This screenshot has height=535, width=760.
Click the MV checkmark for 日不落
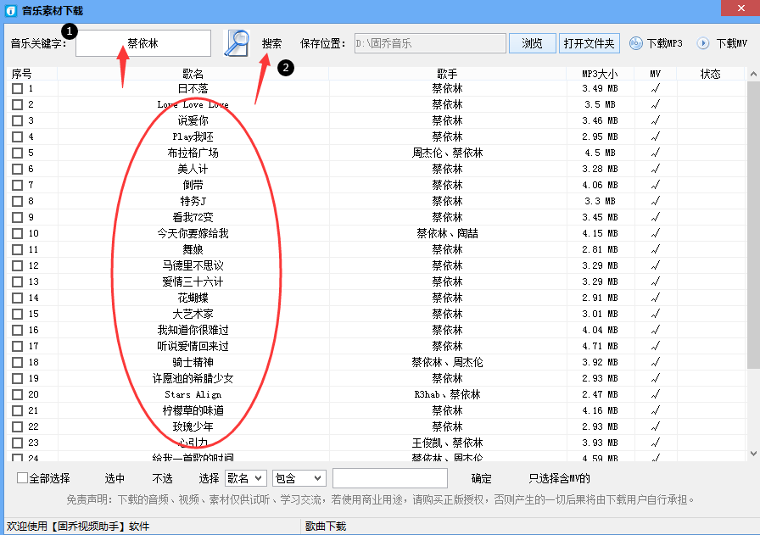click(x=654, y=87)
